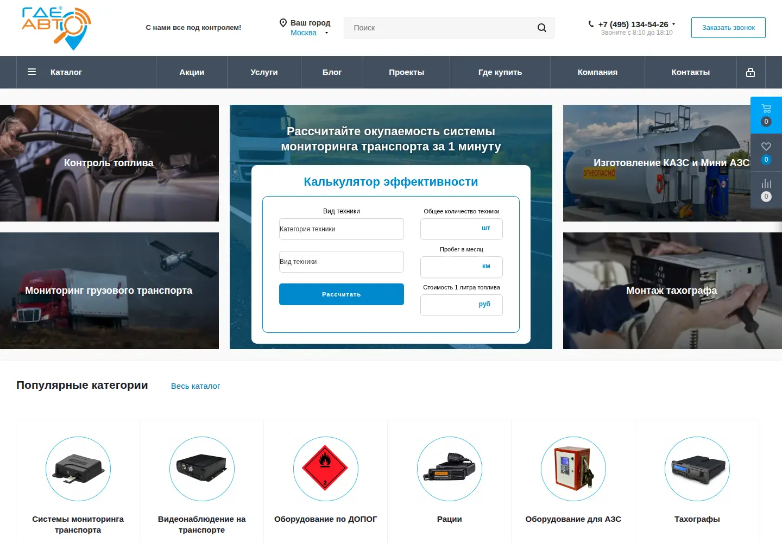Open the Мониторинг грузового транспорта banner

[x=109, y=291]
